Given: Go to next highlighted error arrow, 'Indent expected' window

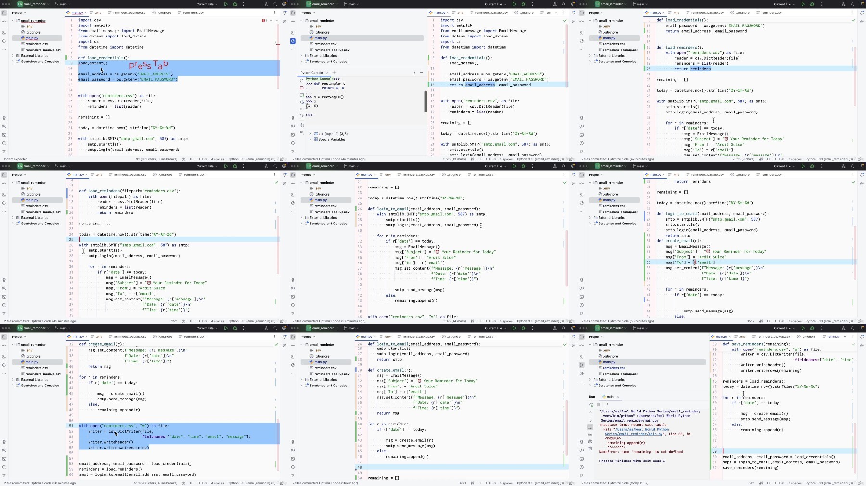Looking at the screenshot, I should coord(276,20).
